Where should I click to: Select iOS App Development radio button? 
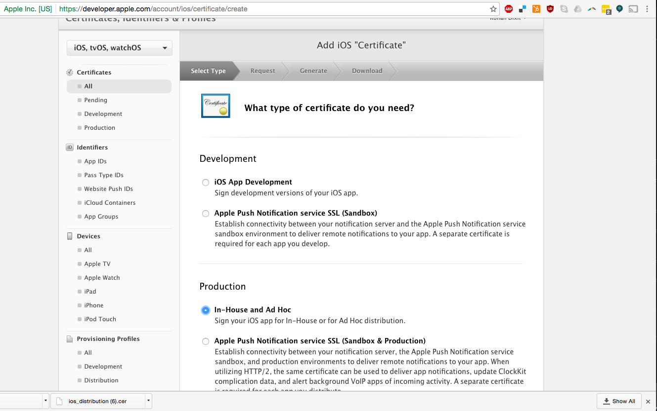pyautogui.click(x=206, y=183)
